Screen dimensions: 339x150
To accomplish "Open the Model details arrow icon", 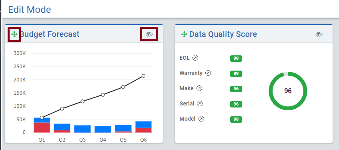I will click(x=201, y=119).
